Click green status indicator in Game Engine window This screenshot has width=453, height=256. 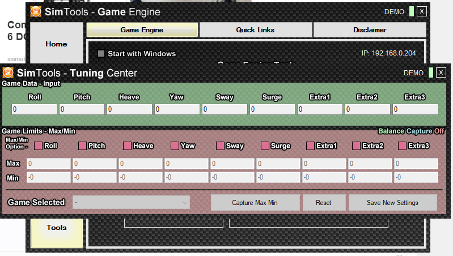click(412, 11)
